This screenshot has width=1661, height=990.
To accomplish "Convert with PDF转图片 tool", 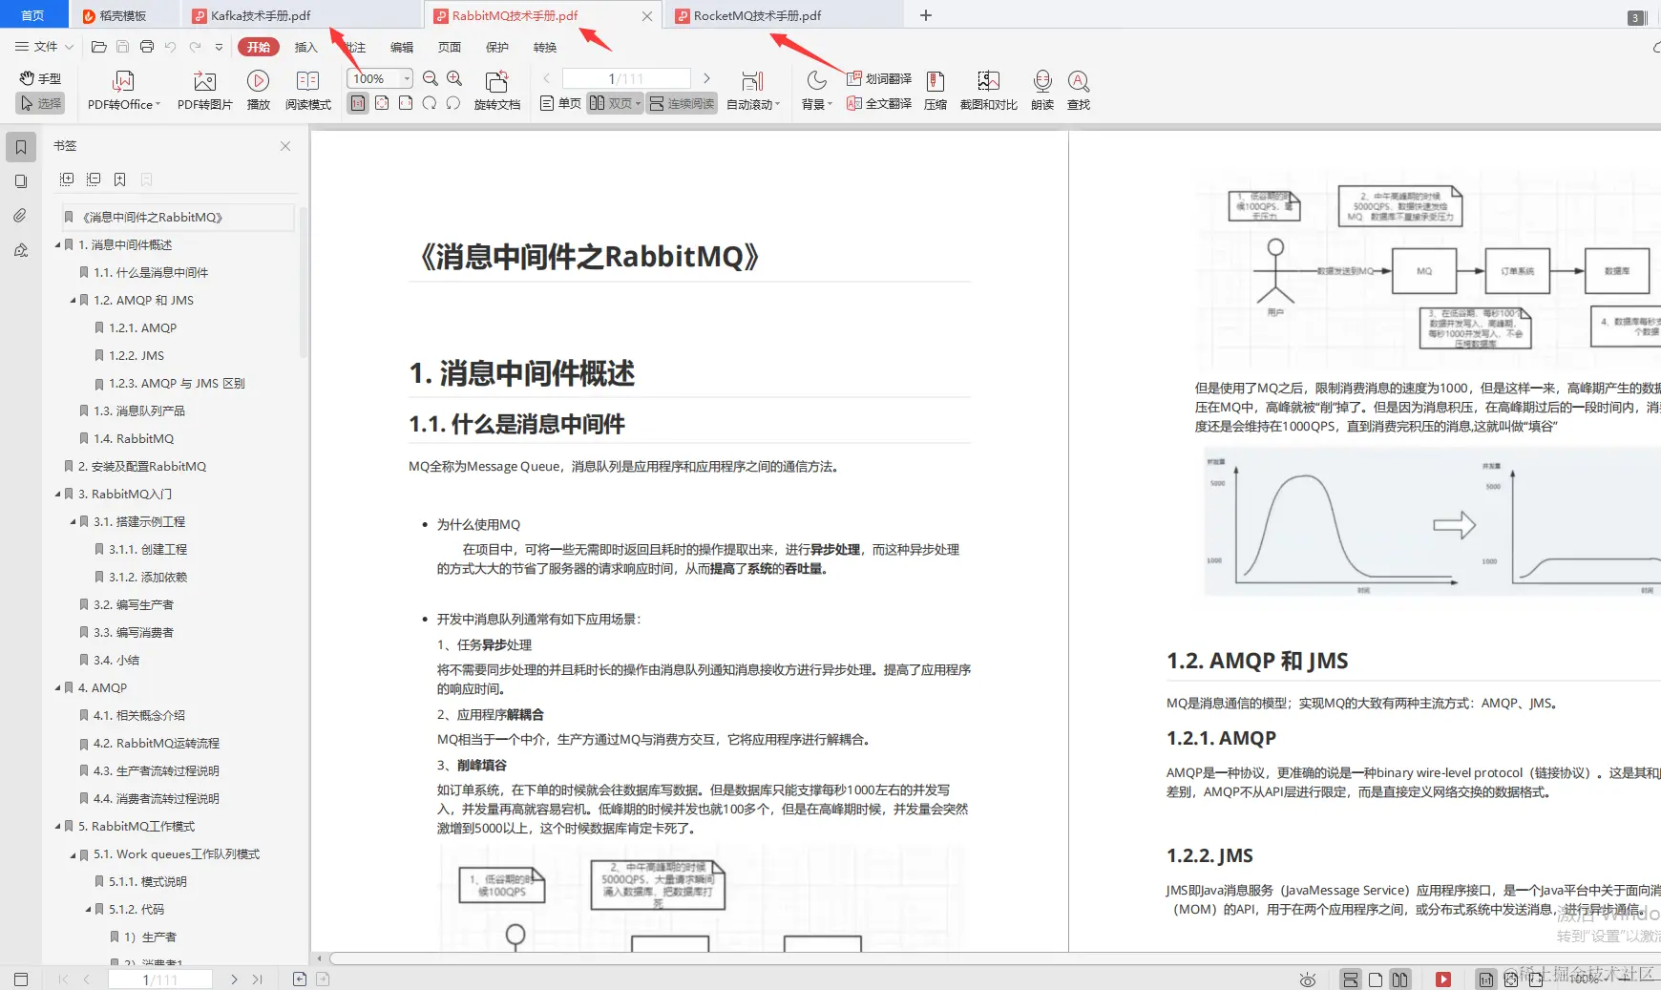I will pos(204,91).
